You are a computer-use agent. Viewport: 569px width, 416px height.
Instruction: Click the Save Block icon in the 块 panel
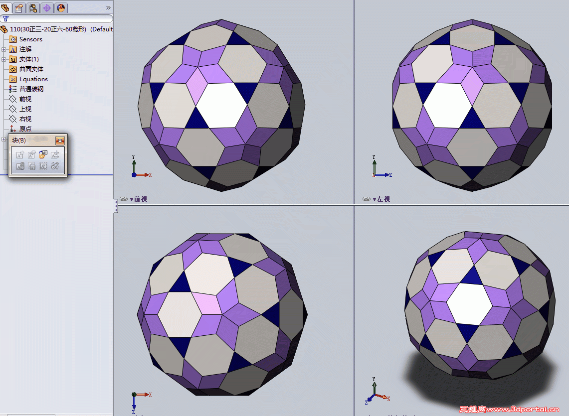(x=31, y=166)
